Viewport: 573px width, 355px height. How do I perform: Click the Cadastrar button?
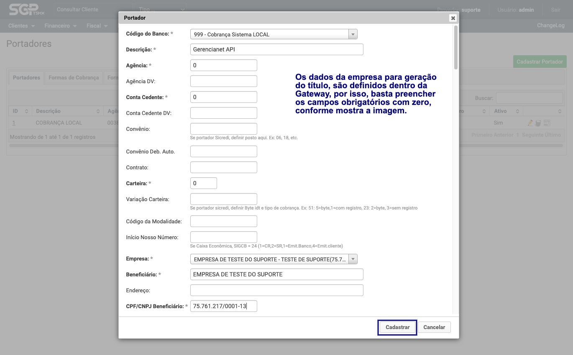pos(397,327)
